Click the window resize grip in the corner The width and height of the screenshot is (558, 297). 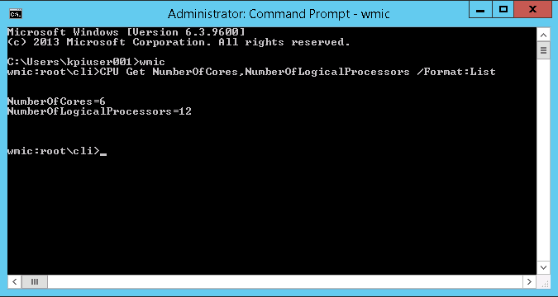(x=543, y=281)
